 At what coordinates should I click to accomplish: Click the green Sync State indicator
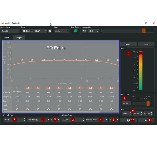click(x=76, y=31)
